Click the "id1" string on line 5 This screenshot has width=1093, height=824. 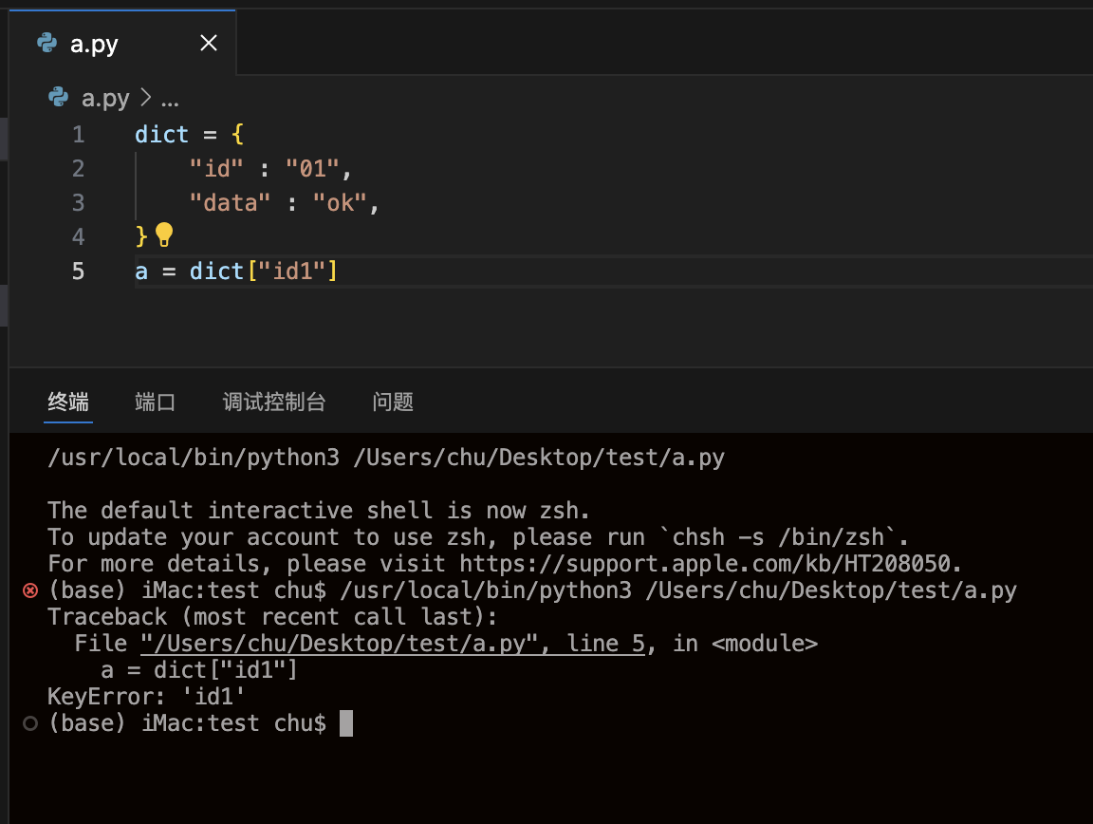[291, 272]
